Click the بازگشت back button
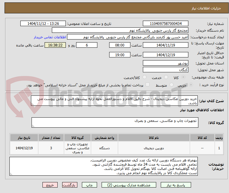This screenshot has height=193, width=229. [70, 185]
